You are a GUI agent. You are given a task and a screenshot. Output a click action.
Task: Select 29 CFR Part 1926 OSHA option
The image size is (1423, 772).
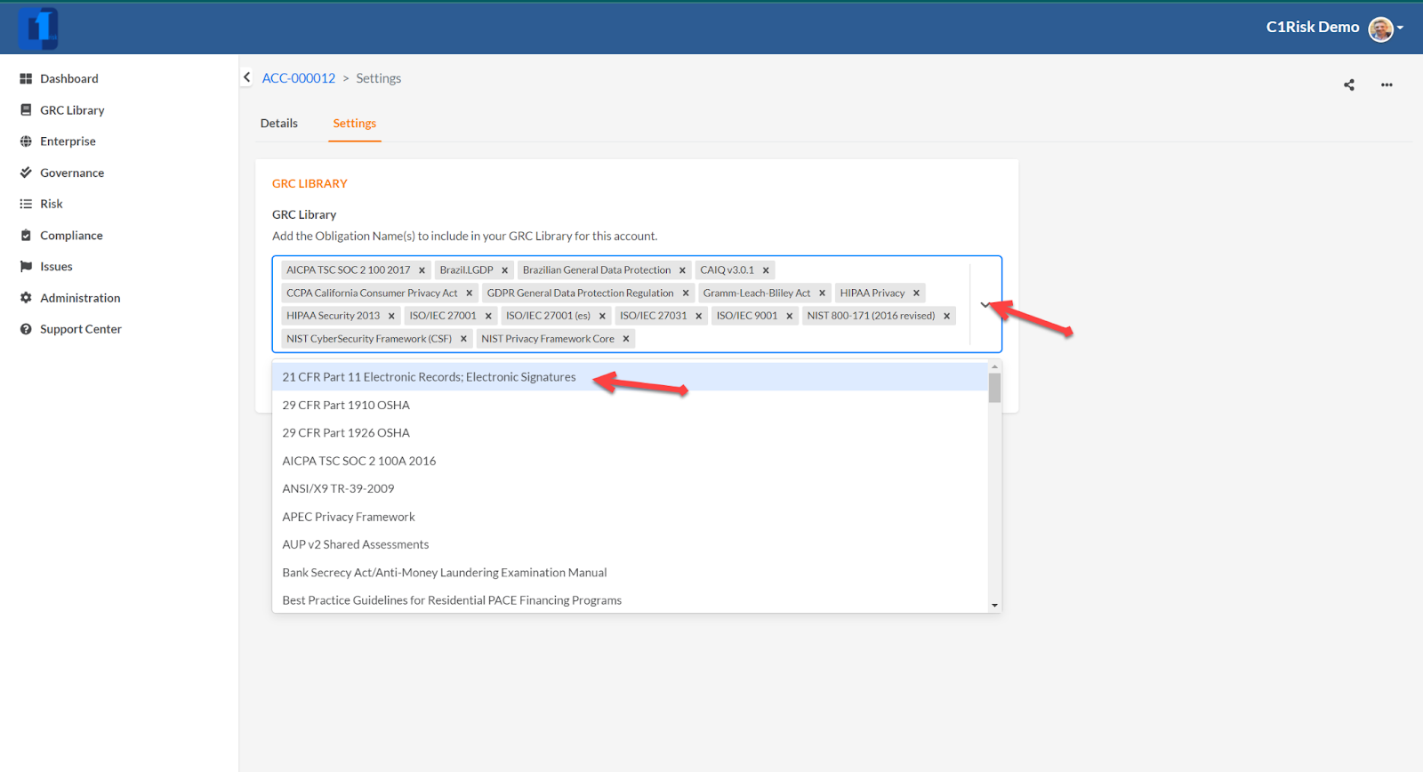630,433
